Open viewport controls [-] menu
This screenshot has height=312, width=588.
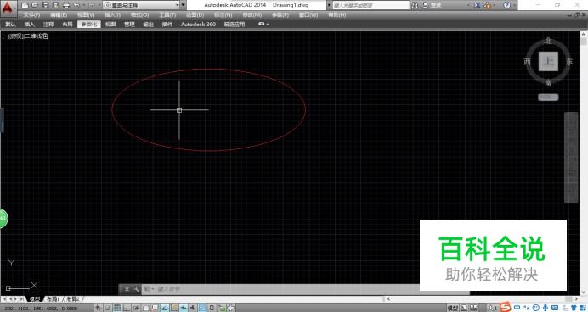coord(5,36)
